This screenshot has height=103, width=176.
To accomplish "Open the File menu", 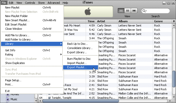I will tap(4, 3).
